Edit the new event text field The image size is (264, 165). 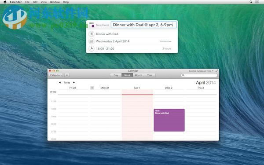(143, 25)
